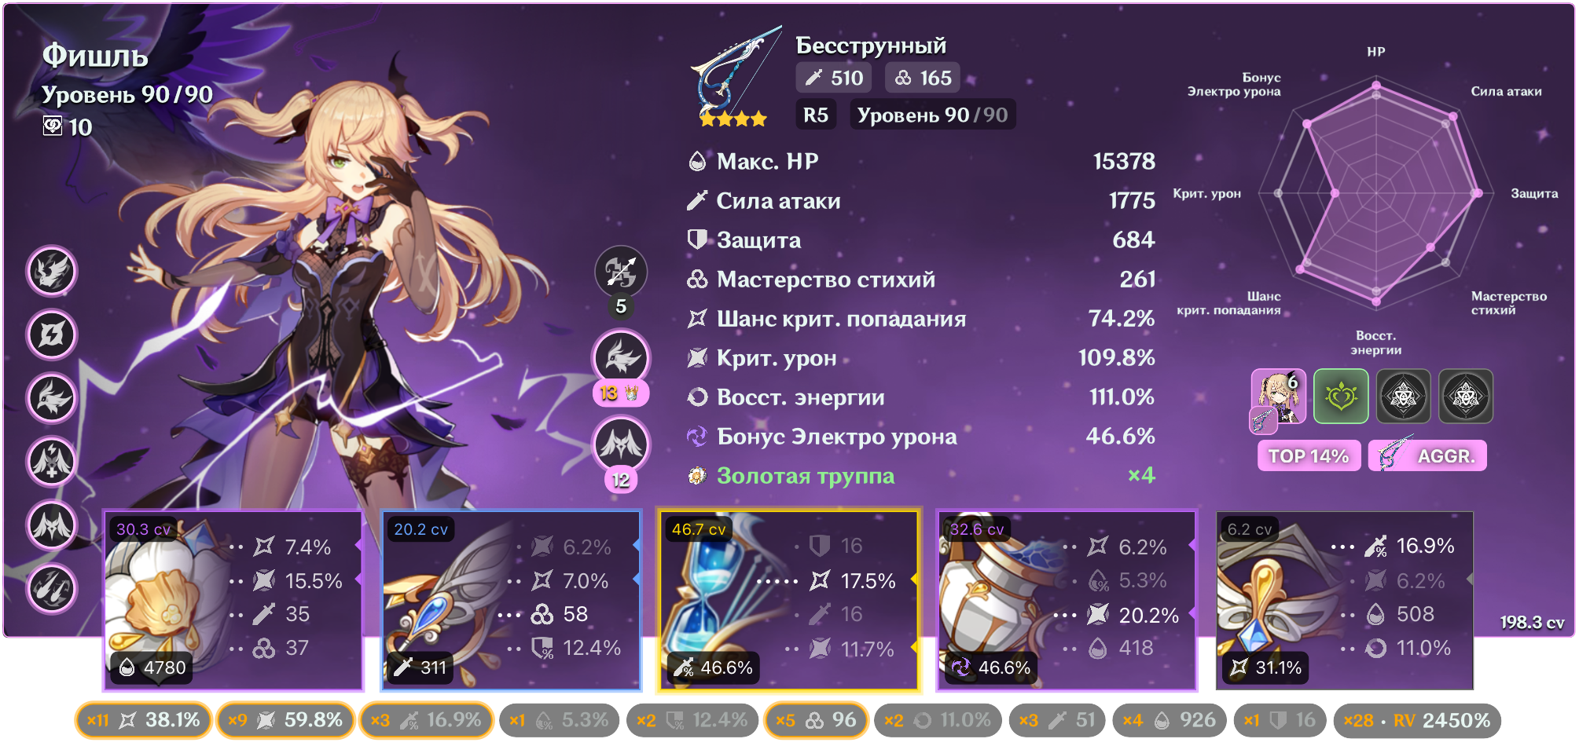Screen dimensions: 1579x746
Task: Click the sands hourglass artifact with 46.7 cv
Action: 790,601
